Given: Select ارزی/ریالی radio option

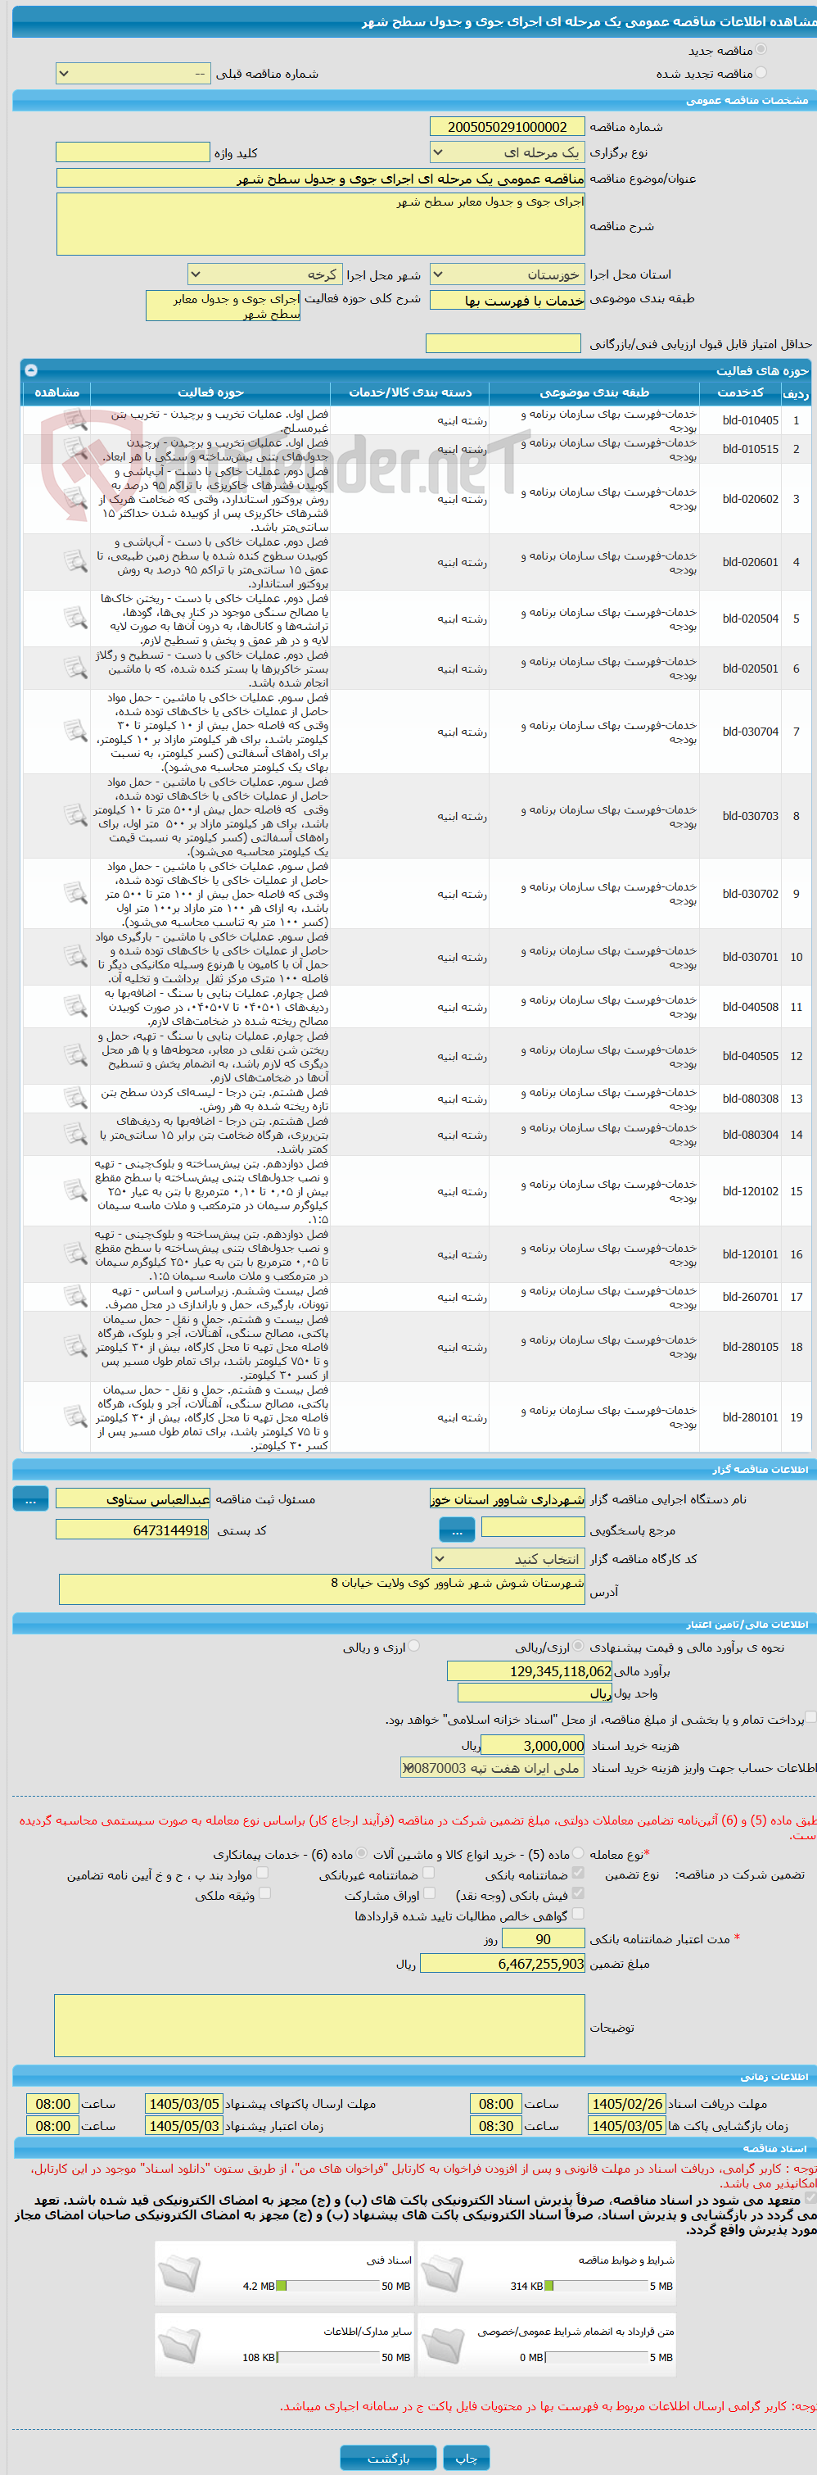Looking at the screenshot, I should pyautogui.click(x=578, y=1647).
